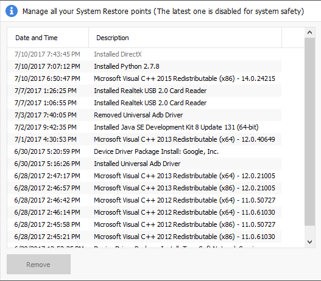The width and height of the screenshot is (321, 281).
Task: Click the date 7/10/2017 7:07:12 PM
Action: click(x=48, y=66)
